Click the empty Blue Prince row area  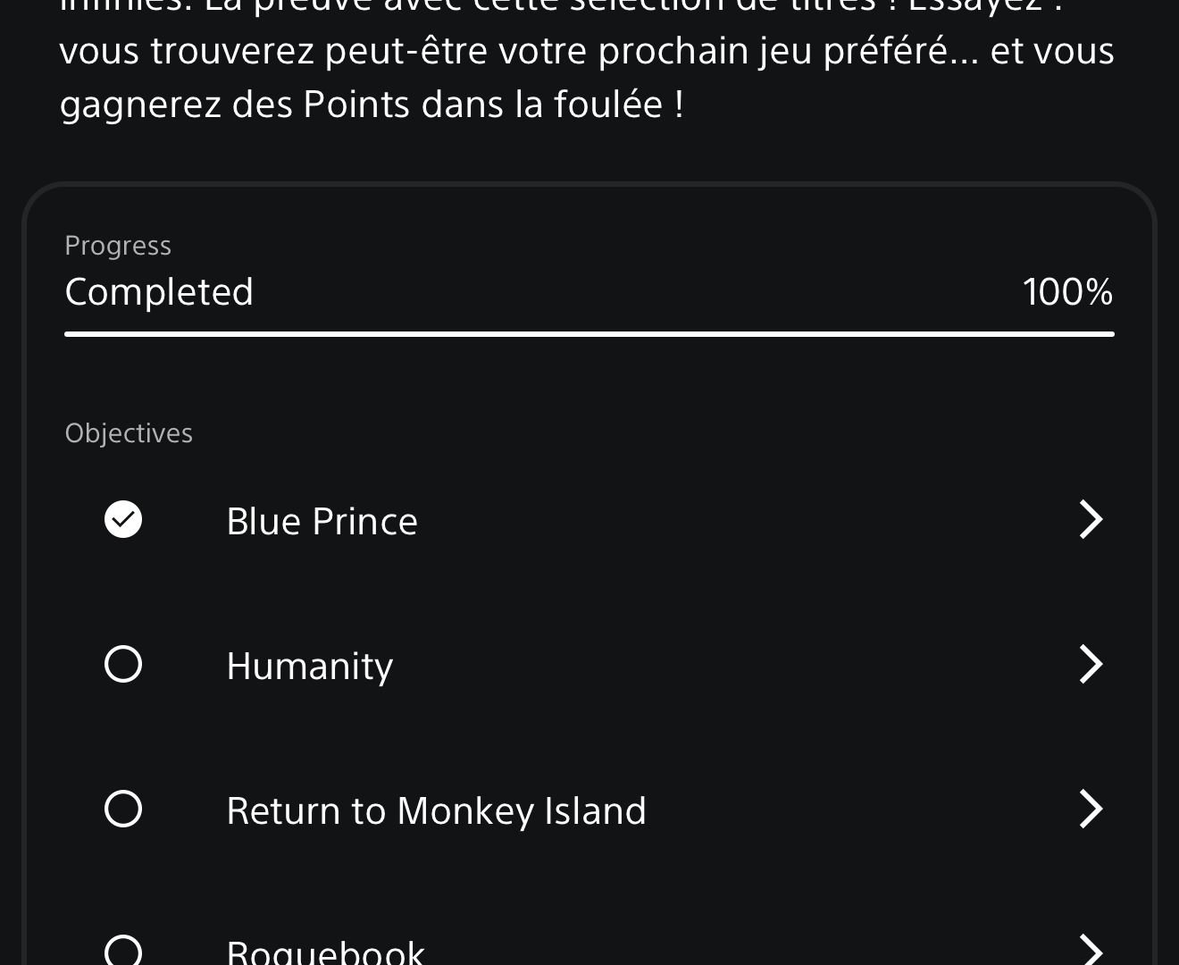[x=741, y=520]
